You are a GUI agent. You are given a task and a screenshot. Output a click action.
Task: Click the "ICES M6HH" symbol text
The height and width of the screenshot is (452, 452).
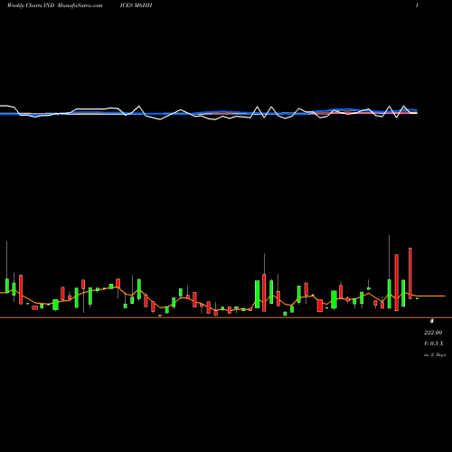click(x=136, y=5)
